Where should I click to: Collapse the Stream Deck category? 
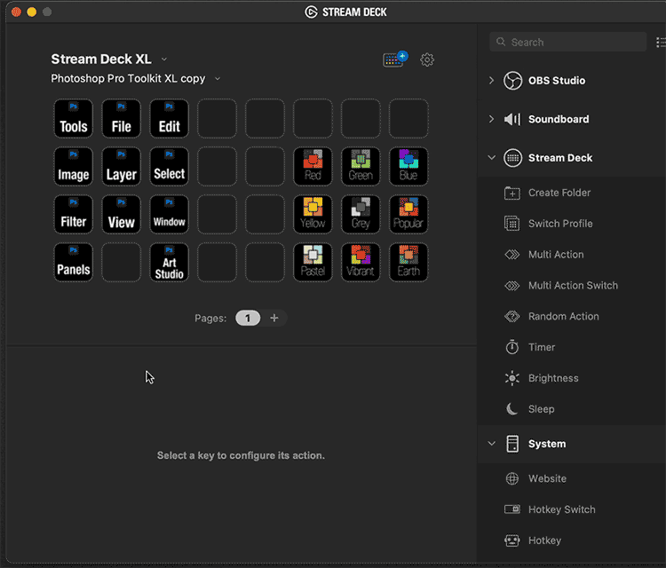click(x=491, y=157)
